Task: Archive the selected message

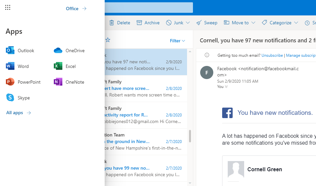Action: pos(148,23)
